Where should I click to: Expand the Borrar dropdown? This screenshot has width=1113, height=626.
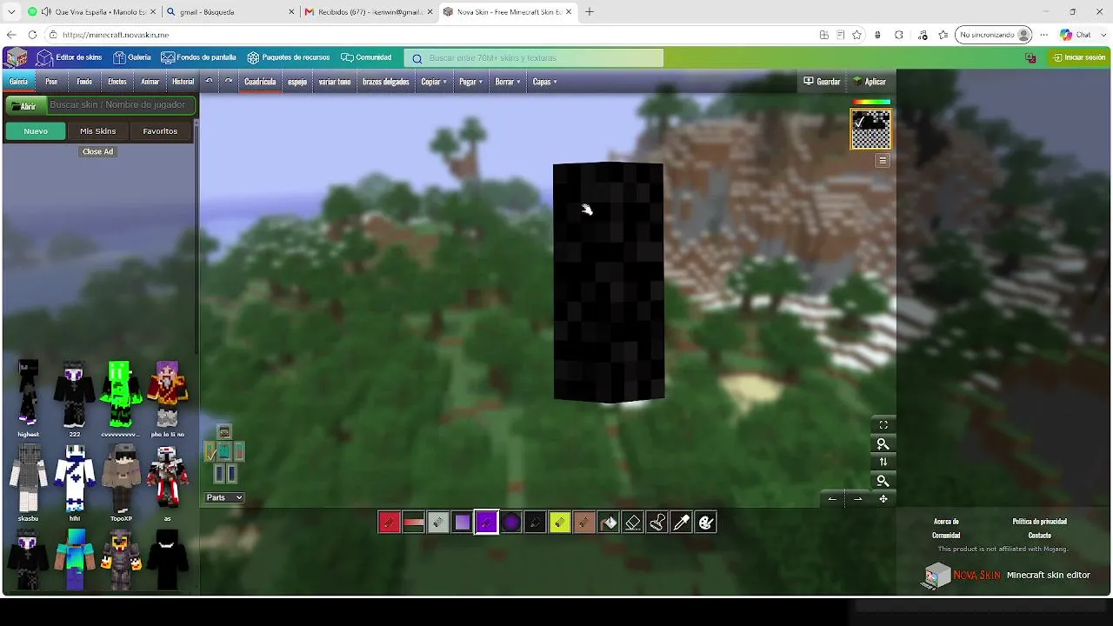(508, 82)
